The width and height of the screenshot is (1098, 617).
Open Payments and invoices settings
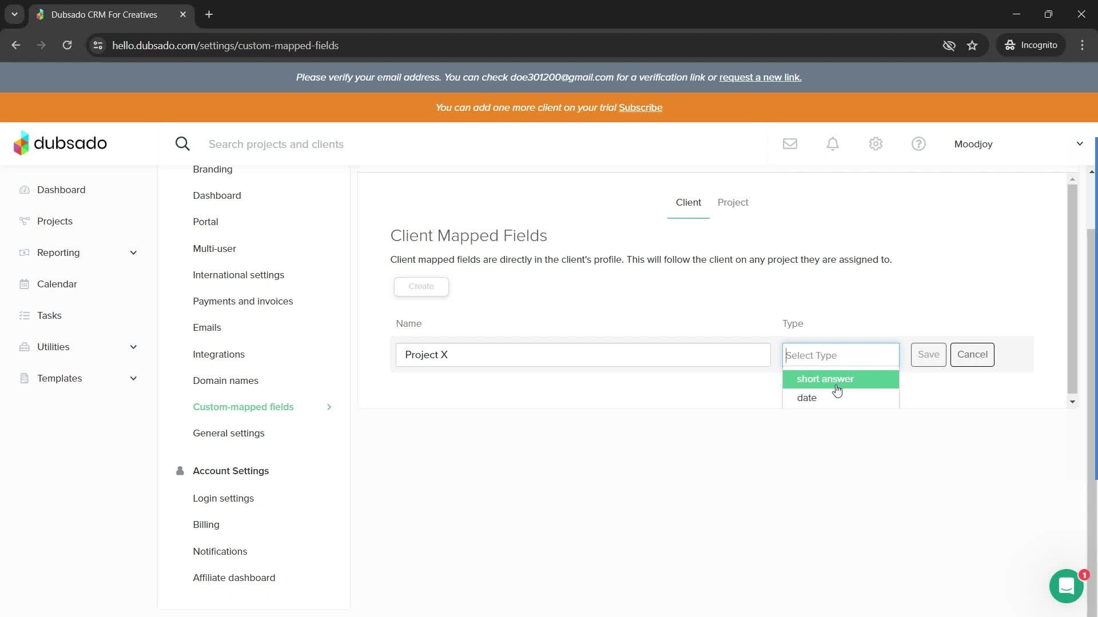point(242,301)
